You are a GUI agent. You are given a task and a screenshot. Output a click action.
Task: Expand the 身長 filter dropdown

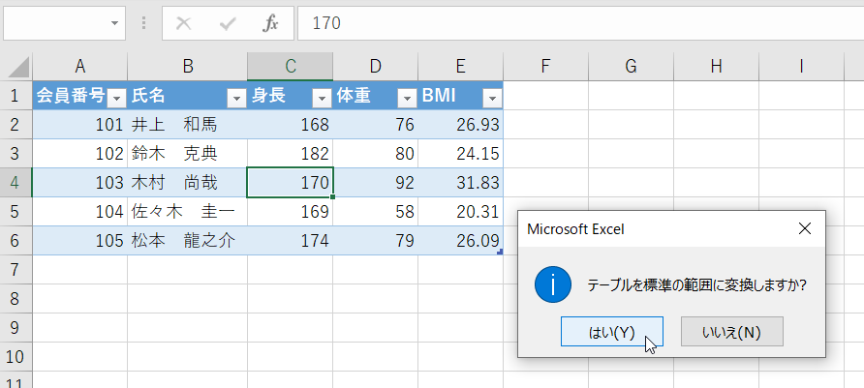(x=322, y=97)
